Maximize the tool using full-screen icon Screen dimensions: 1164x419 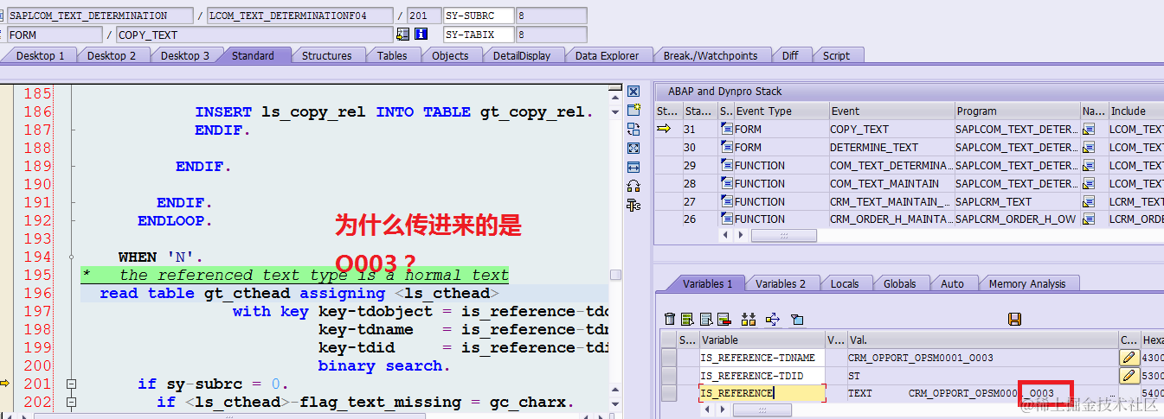coord(633,148)
